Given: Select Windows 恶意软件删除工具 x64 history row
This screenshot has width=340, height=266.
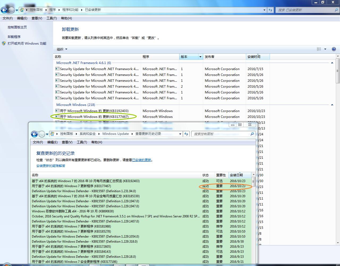Looking at the screenshot, I should 141,211.
